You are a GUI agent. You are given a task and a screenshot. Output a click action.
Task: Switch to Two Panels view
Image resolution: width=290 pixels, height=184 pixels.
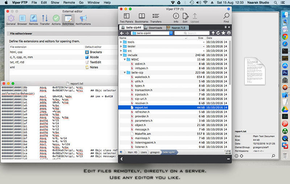127,18
